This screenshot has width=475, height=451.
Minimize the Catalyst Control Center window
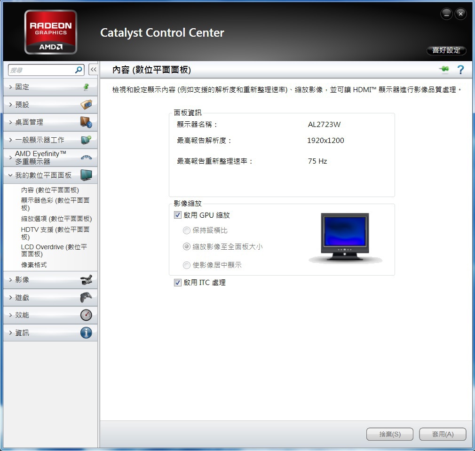tap(446, 14)
